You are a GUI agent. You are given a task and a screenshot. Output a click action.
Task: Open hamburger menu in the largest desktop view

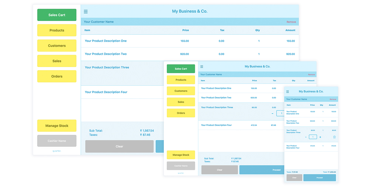click(86, 11)
